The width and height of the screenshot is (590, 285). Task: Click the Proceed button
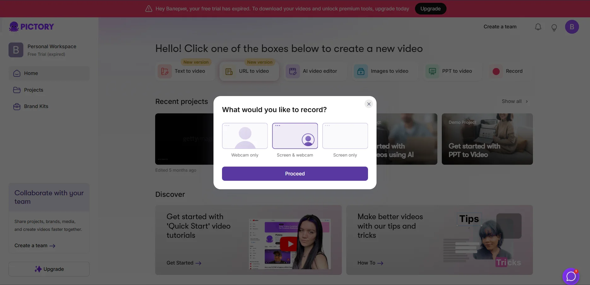tap(295, 174)
